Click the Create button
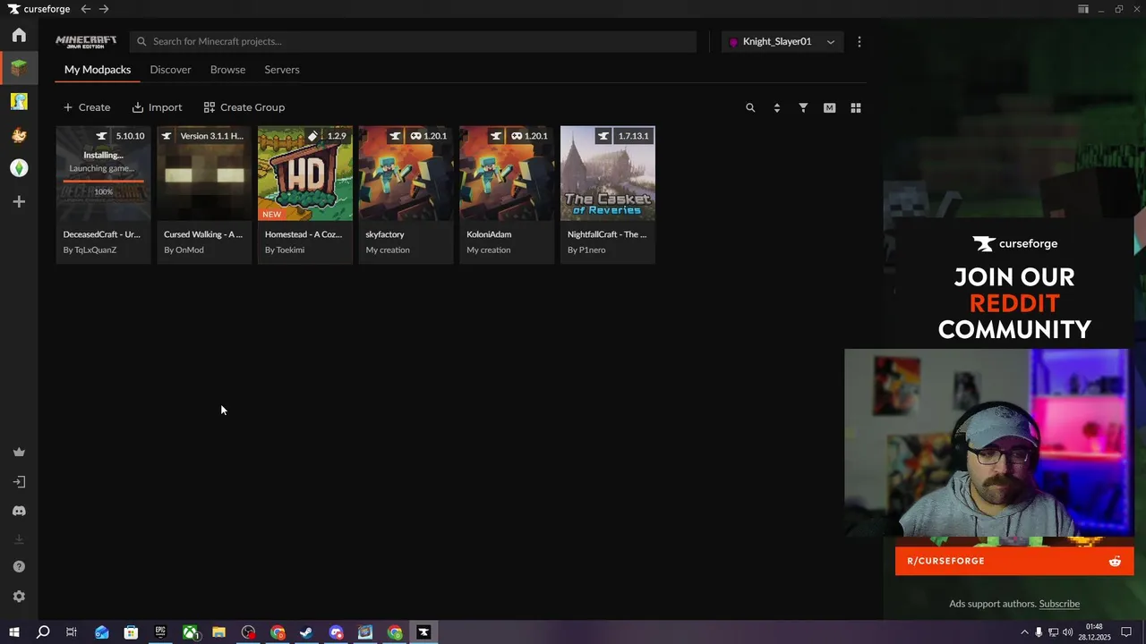Screen dimensions: 1146x644 pos(87,107)
